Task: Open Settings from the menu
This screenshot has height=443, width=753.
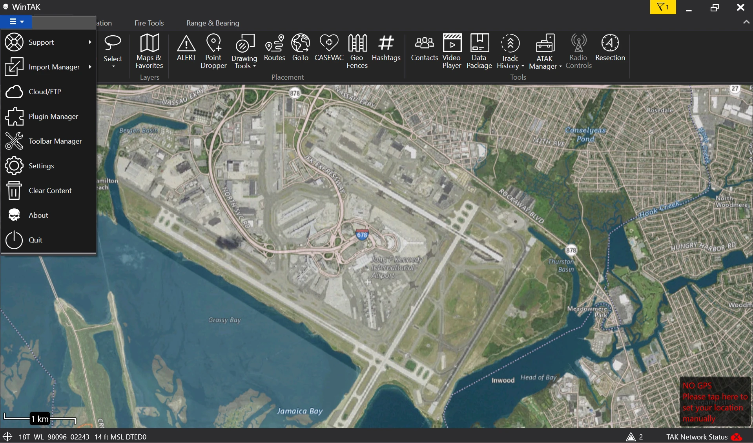Action: [x=48, y=166]
